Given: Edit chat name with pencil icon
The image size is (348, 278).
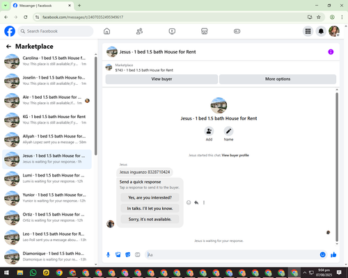Looking at the screenshot, I should [228, 131].
